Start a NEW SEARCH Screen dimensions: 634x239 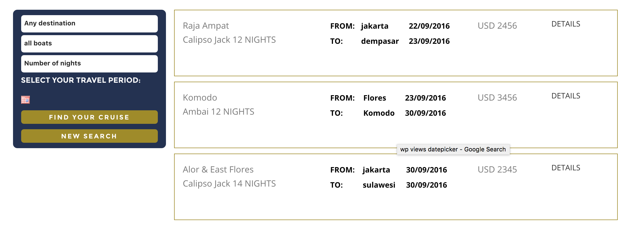pos(89,136)
